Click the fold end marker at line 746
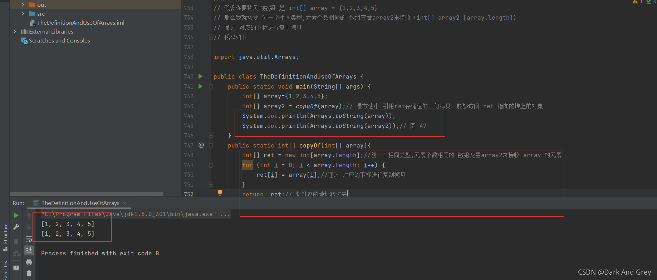Viewport: 657px width, 280px height. (x=211, y=135)
